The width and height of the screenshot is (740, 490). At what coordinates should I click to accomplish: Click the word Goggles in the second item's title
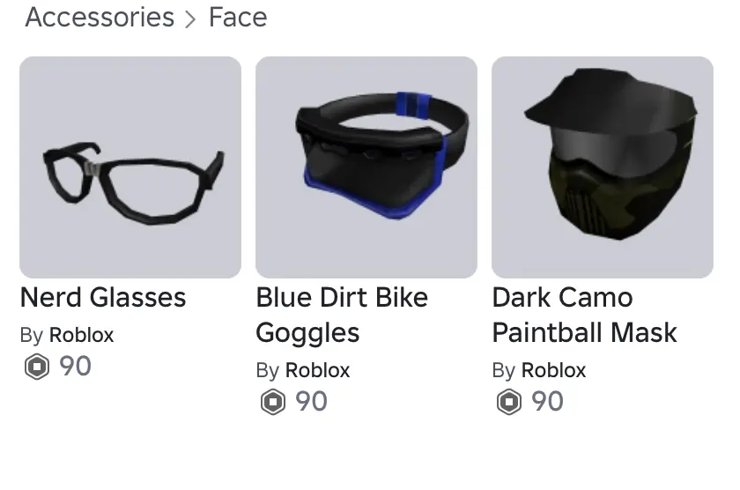(307, 333)
